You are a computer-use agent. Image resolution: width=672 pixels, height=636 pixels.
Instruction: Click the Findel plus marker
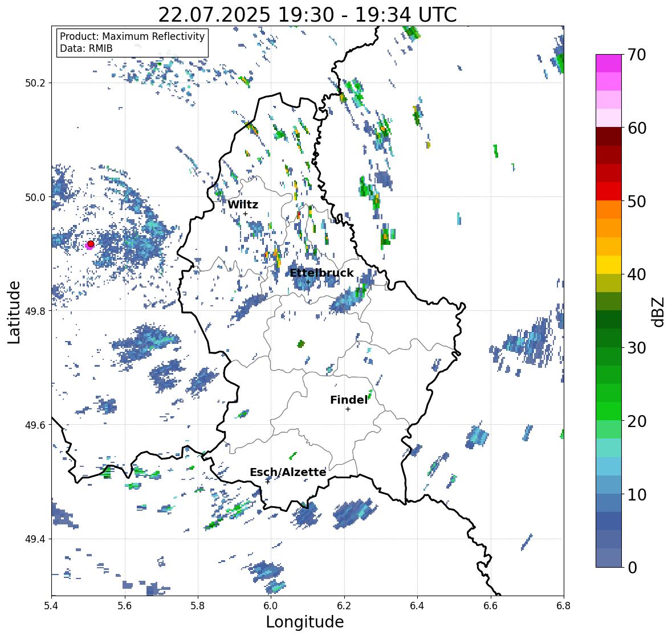(348, 409)
